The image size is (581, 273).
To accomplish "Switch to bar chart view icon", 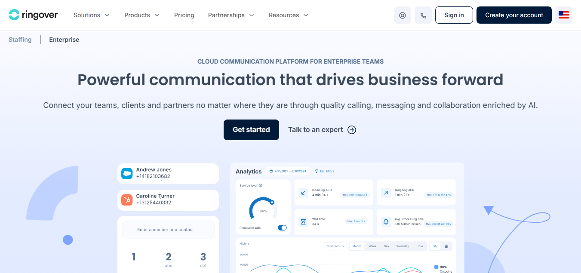I will (x=446, y=246).
